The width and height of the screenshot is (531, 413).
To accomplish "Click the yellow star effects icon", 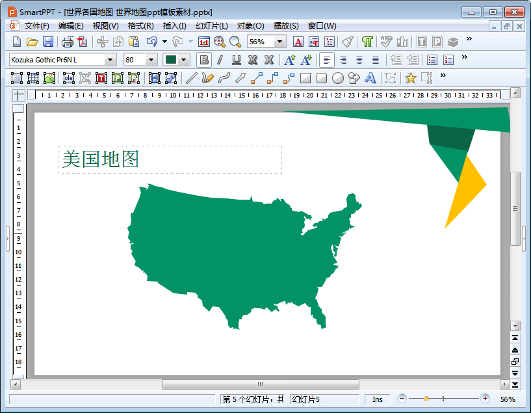I will tap(411, 78).
